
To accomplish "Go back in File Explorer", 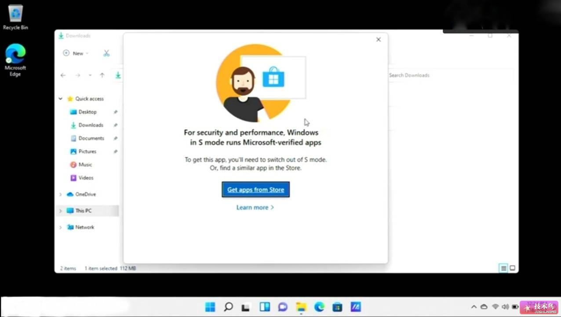I will pyautogui.click(x=63, y=75).
